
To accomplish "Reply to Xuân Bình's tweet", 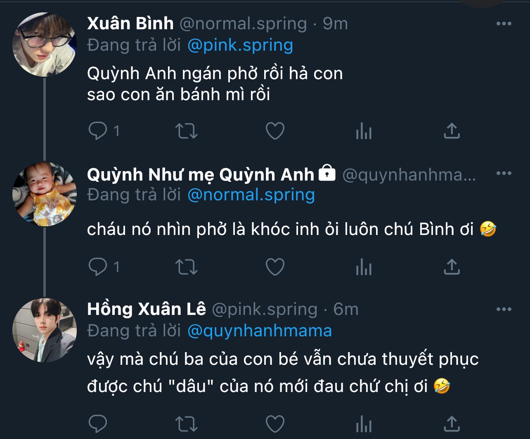I will [98, 131].
